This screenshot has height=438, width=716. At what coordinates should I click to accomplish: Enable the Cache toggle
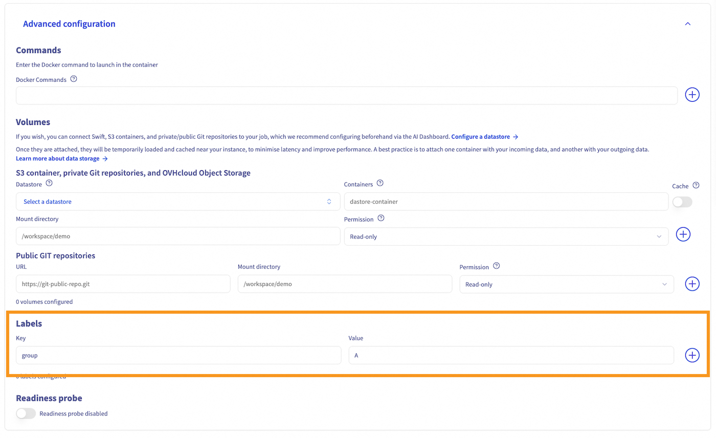click(682, 202)
